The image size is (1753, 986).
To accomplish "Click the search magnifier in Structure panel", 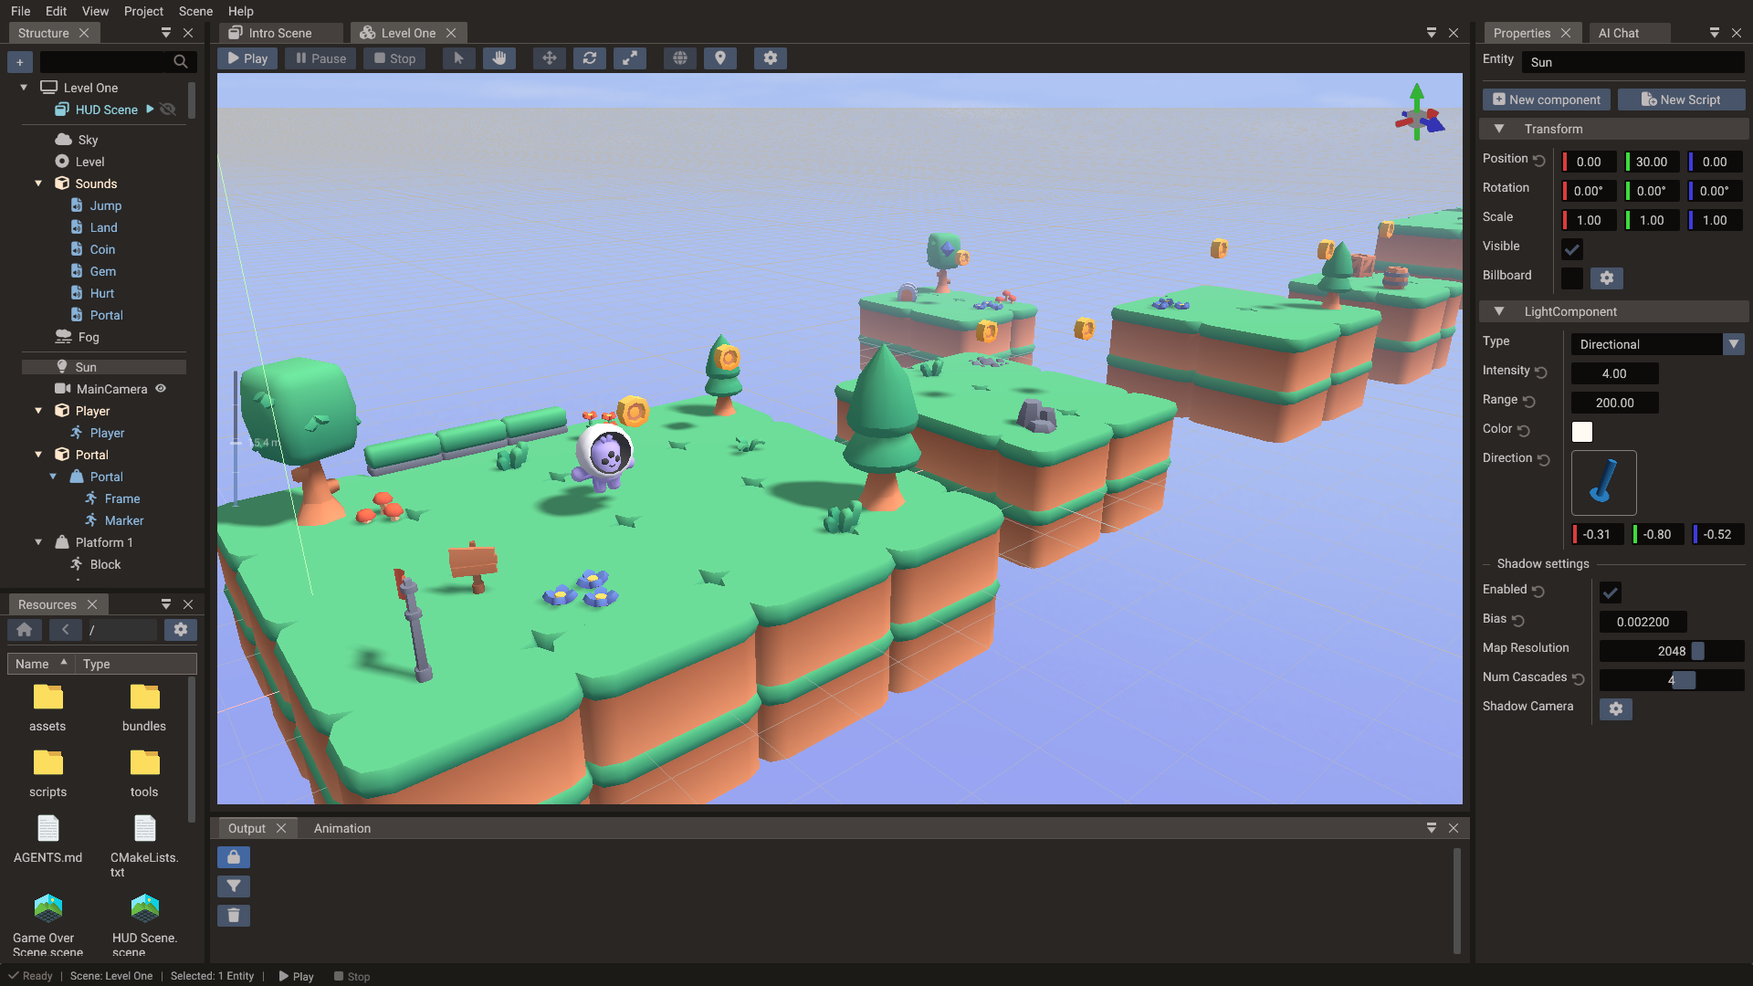I will [x=181, y=62].
